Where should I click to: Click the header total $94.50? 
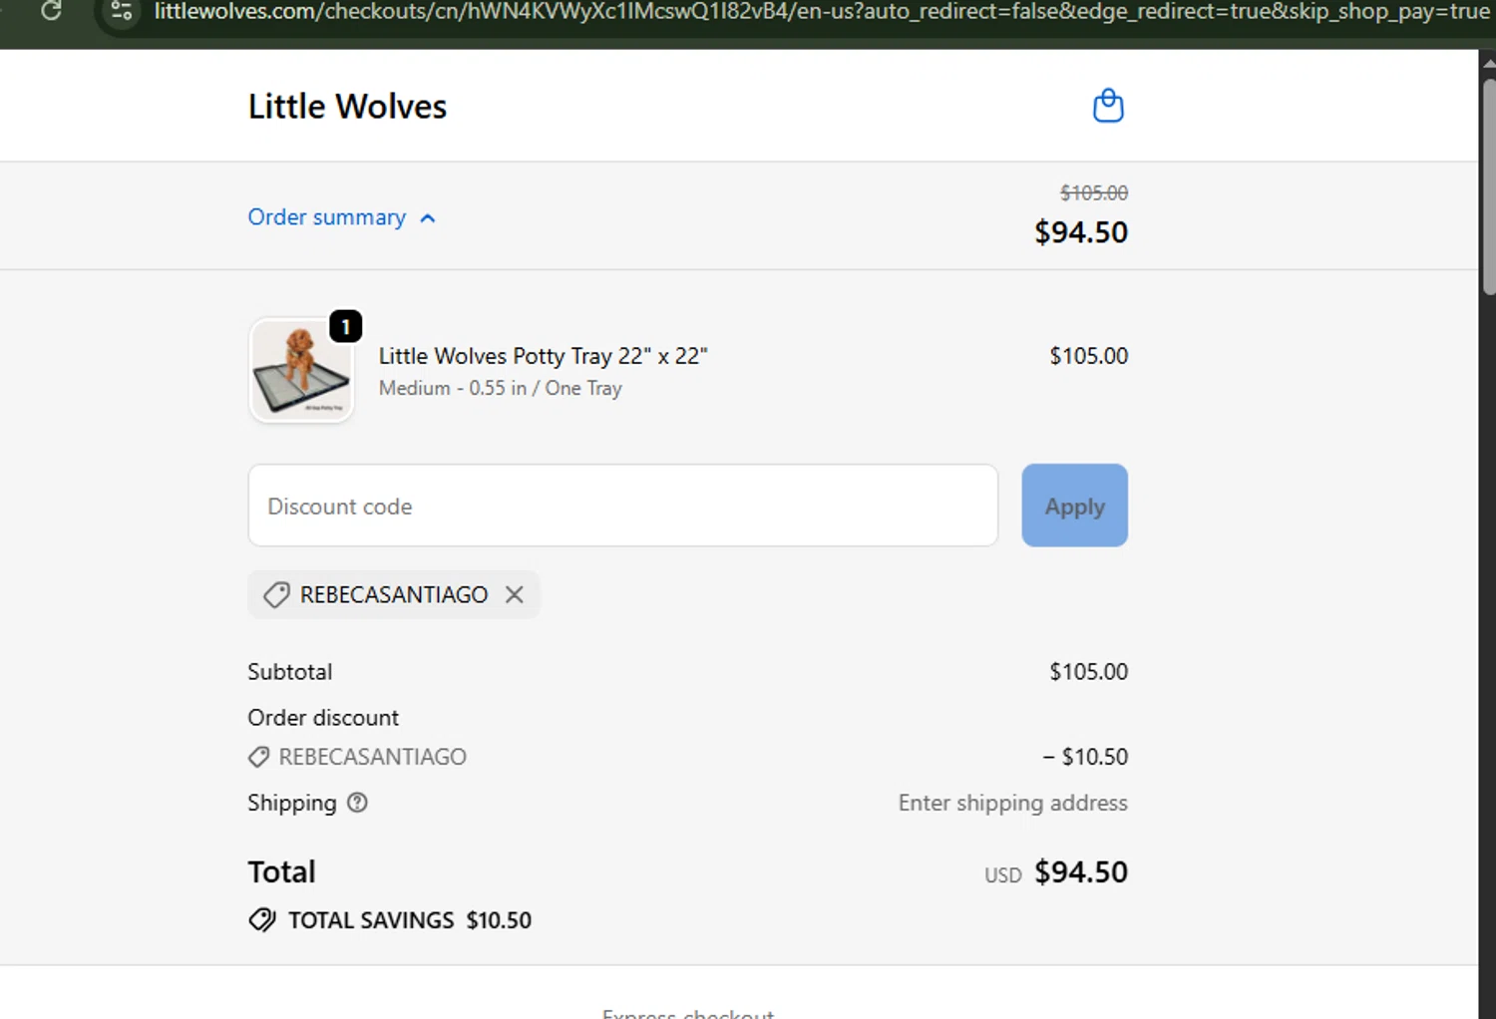coord(1081,232)
